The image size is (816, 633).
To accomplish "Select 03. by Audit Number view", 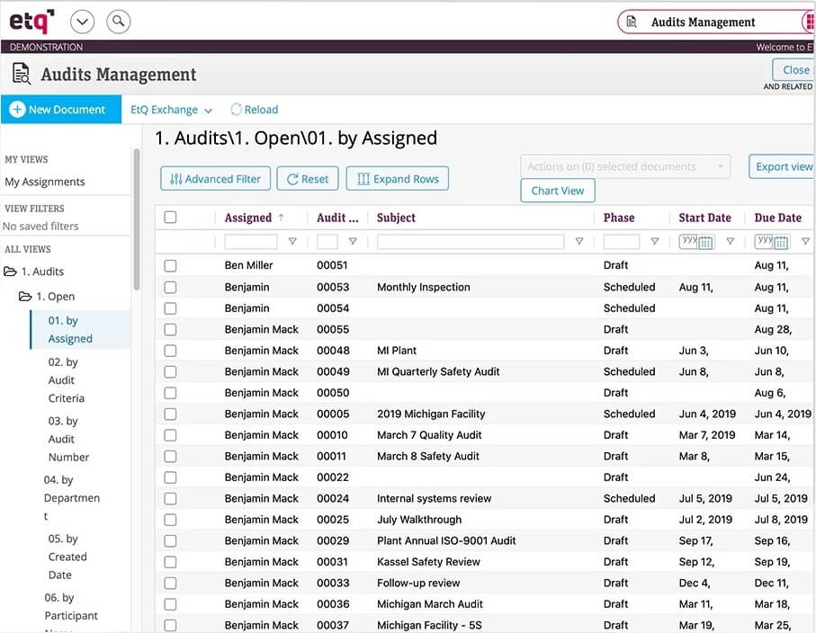I will [68, 439].
